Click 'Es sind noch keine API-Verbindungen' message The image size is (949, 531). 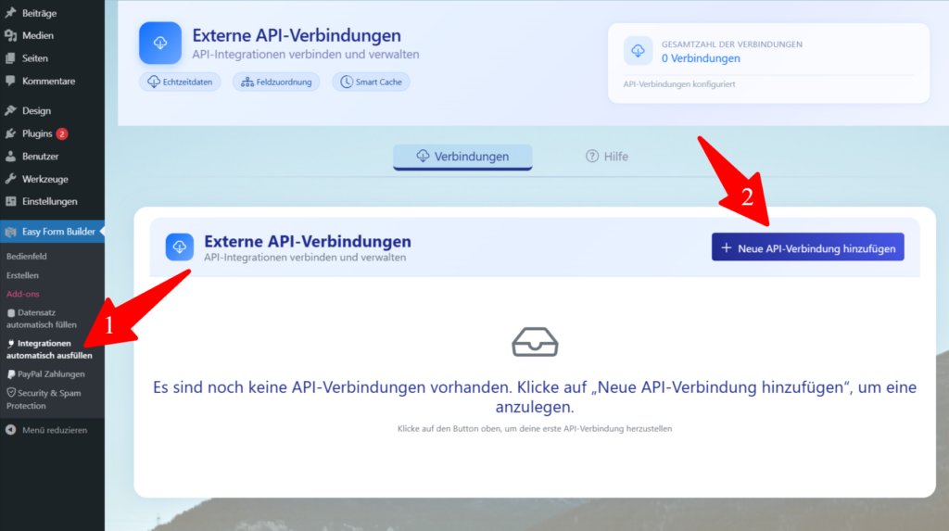535,397
